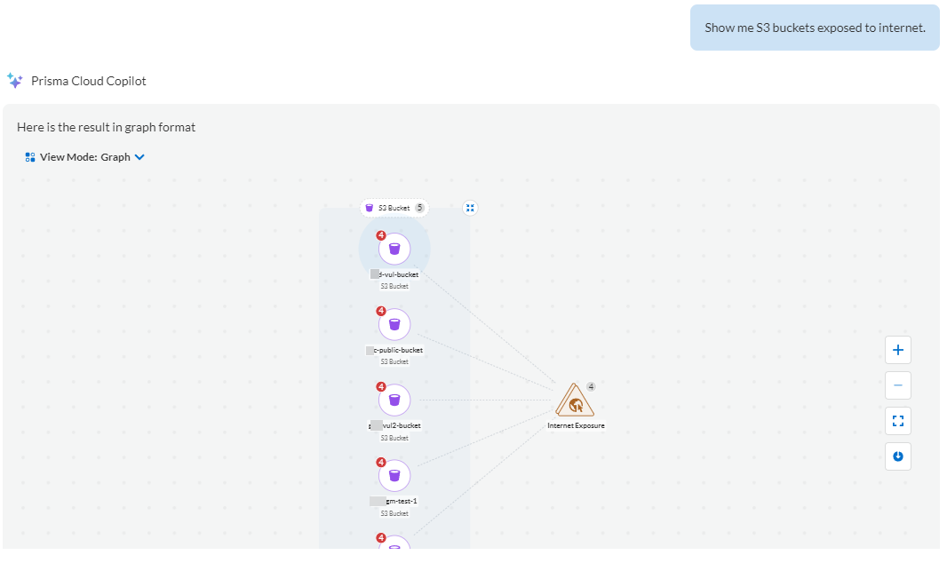
Task: Click the download graph button
Action: click(x=897, y=456)
